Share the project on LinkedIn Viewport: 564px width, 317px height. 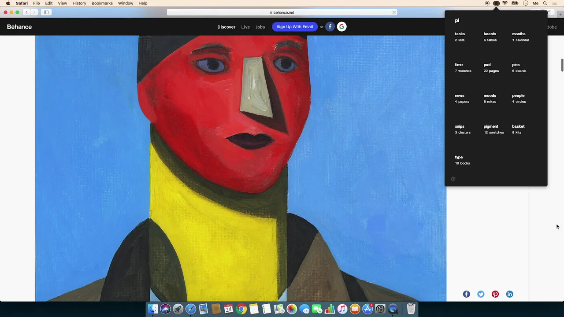510,294
